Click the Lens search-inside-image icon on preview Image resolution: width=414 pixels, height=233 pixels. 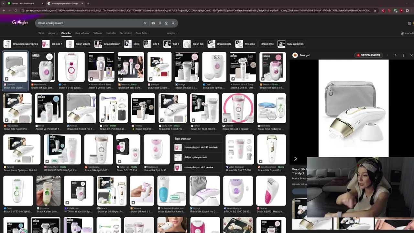[x=295, y=159]
